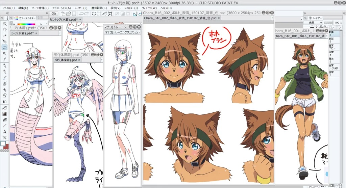Select the Pencil tool
The width and height of the screenshot is (346, 188).
coord(4,72)
